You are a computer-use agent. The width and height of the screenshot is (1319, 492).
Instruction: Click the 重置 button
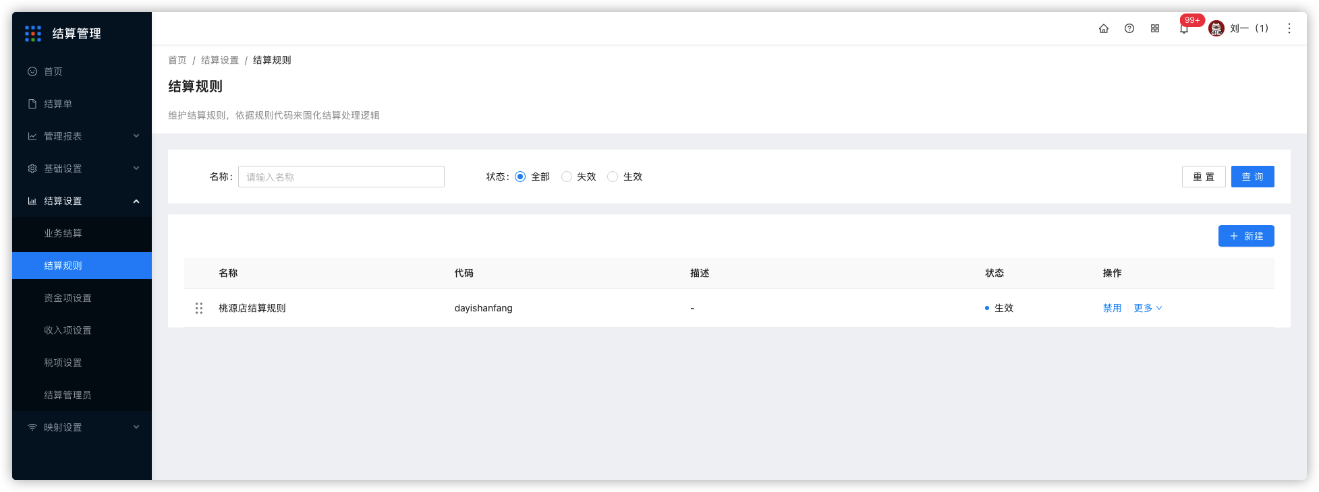(1204, 177)
